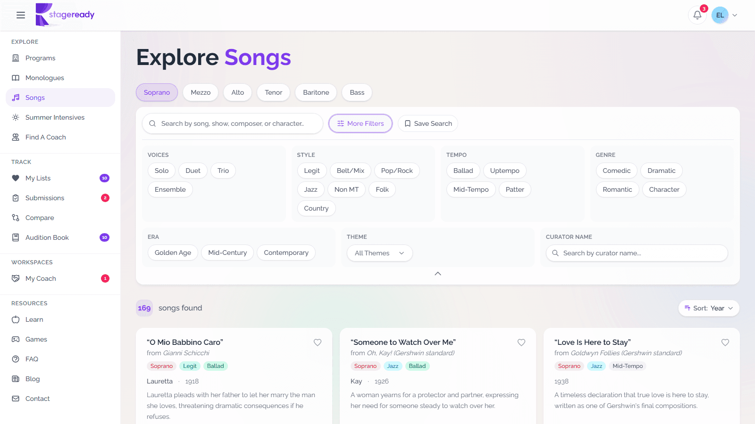Toggle the Country style filter
The width and height of the screenshot is (755, 424).
(x=316, y=208)
